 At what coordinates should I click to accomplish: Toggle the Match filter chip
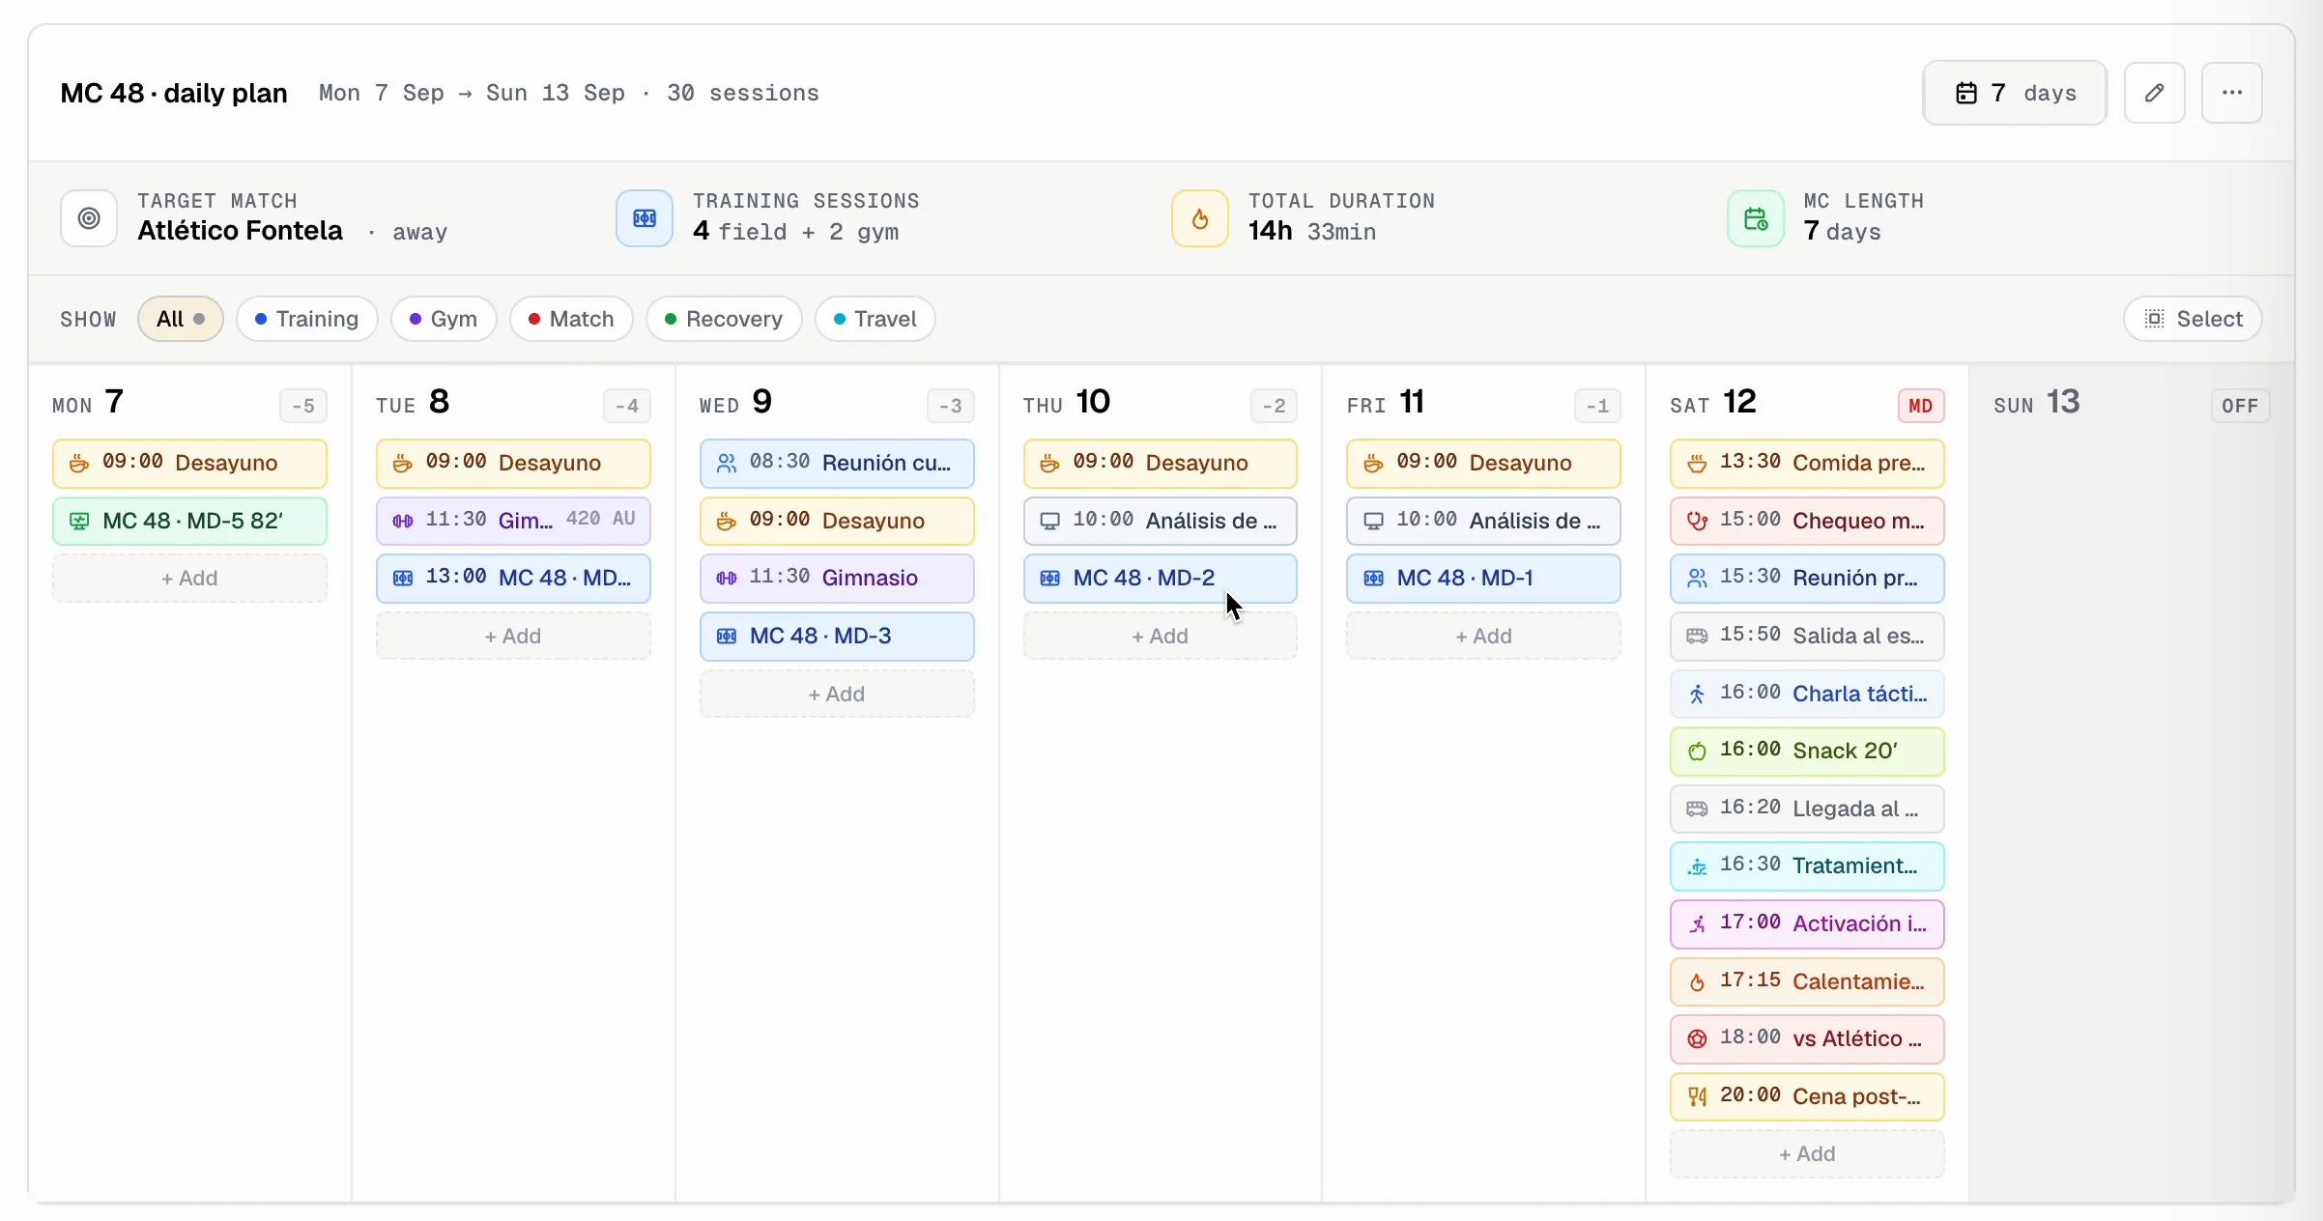571,319
